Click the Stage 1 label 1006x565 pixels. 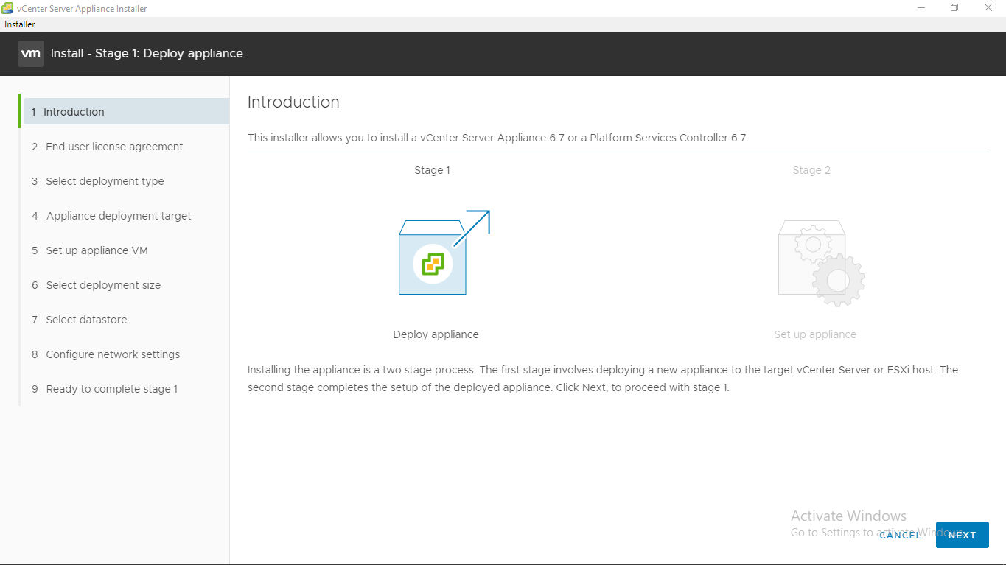click(x=432, y=170)
